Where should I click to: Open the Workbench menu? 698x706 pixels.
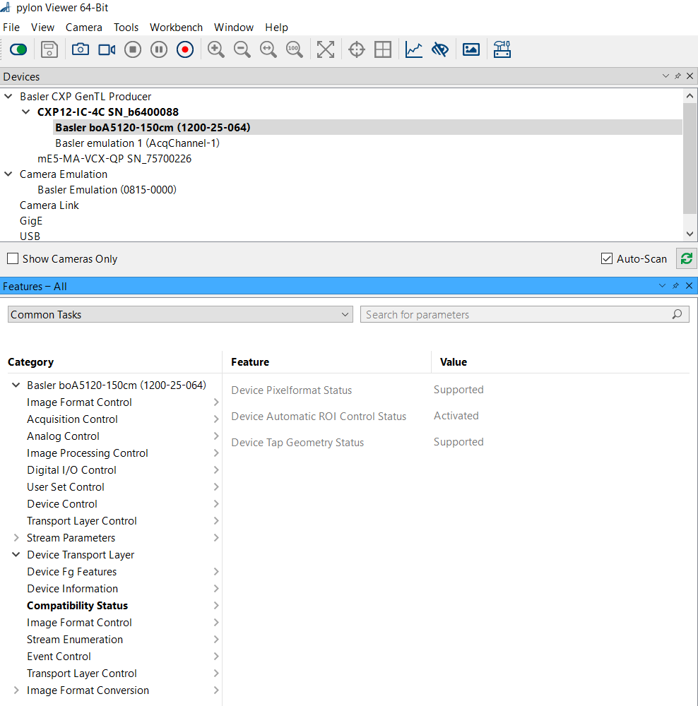pyautogui.click(x=176, y=28)
